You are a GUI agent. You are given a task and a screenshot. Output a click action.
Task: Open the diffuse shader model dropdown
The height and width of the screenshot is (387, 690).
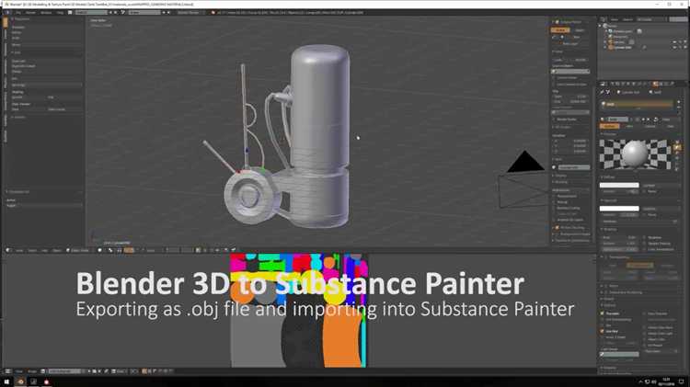click(660, 185)
